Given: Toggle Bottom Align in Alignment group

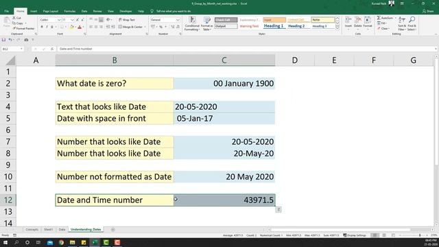Looking at the screenshot, I should click(x=101, y=20).
